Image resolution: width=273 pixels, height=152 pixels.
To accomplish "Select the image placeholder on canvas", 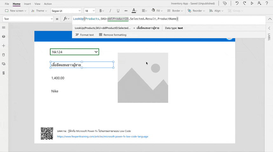I will tap(143, 78).
